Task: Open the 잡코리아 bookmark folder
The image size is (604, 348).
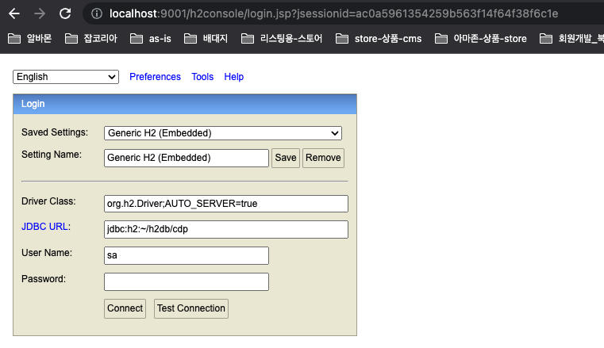Action: click(x=91, y=39)
